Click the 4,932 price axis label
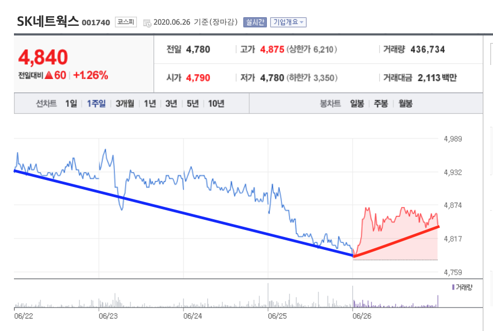 453,172
